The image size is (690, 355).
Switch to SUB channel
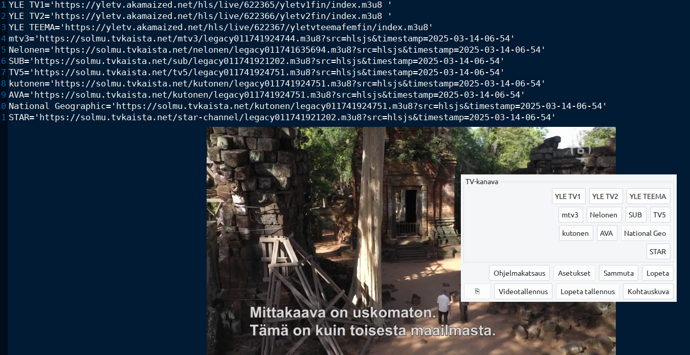pos(635,215)
